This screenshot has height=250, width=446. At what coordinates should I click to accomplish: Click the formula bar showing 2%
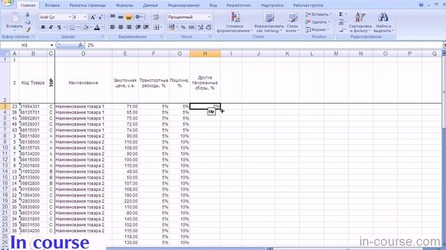tap(263, 45)
